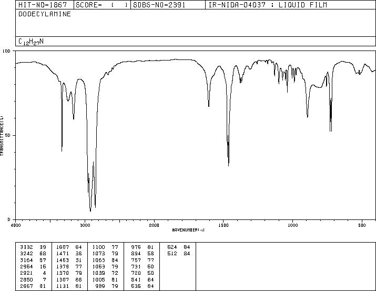Click the 2000 wavenumber axis tick label
Viewport: 376px width, 291px height.
(x=154, y=225)
